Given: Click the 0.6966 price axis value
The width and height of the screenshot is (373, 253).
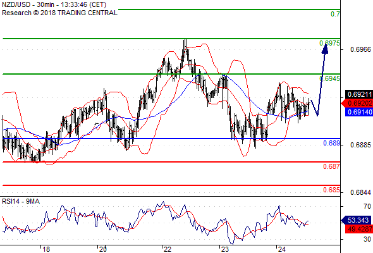Looking at the screenshot, I should [x=360, y=49].
